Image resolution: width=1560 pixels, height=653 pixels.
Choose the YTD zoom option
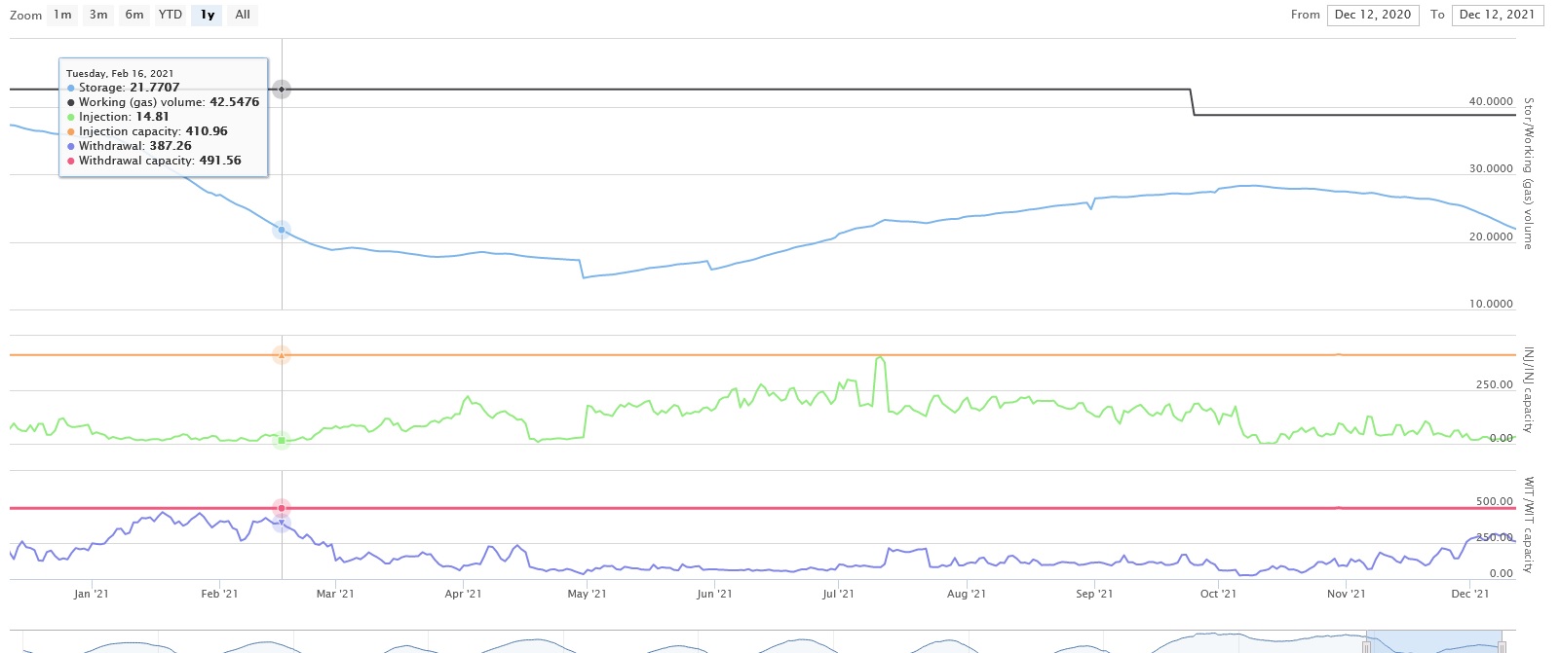(171, 15)
